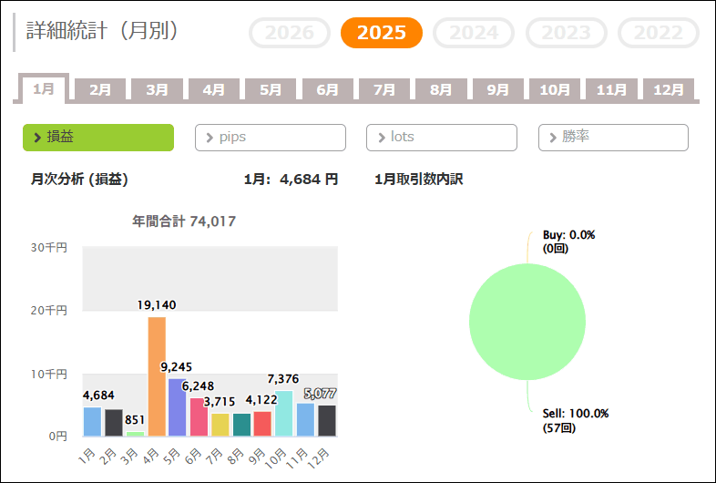Click the green Sell pie chart circle

coord(527,322)
